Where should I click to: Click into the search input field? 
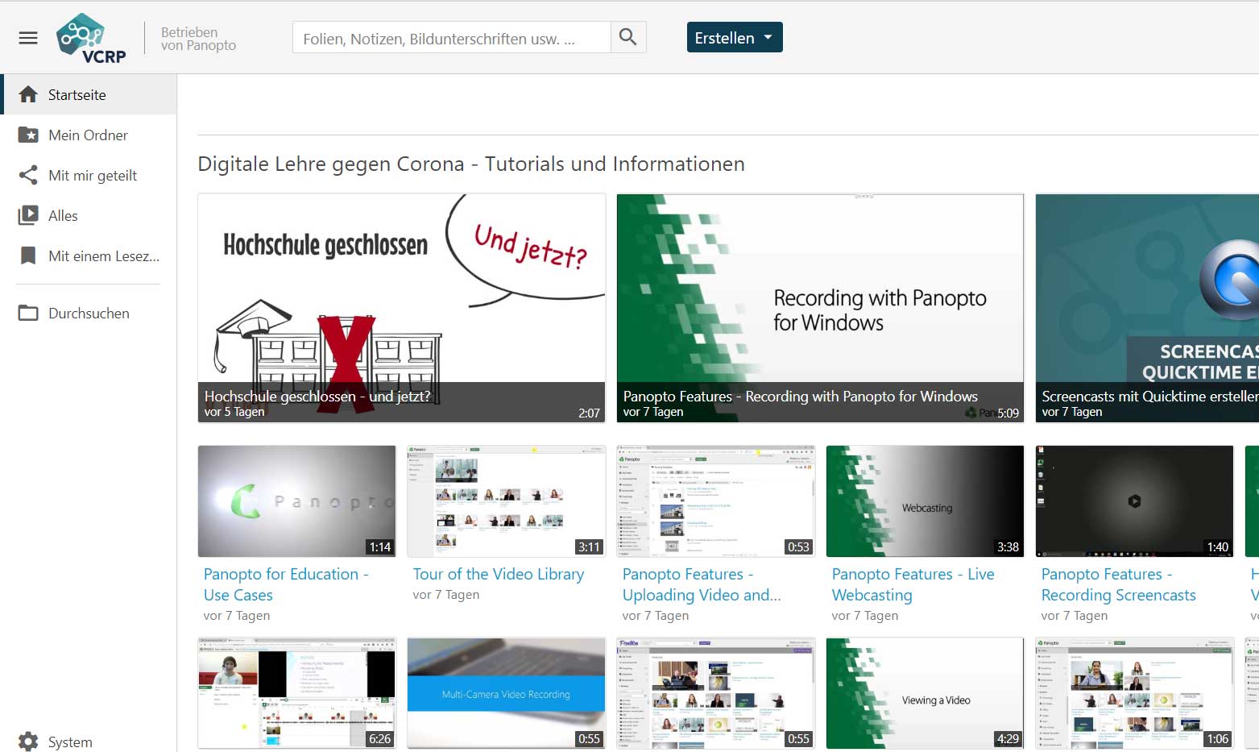tap(451, 38)
